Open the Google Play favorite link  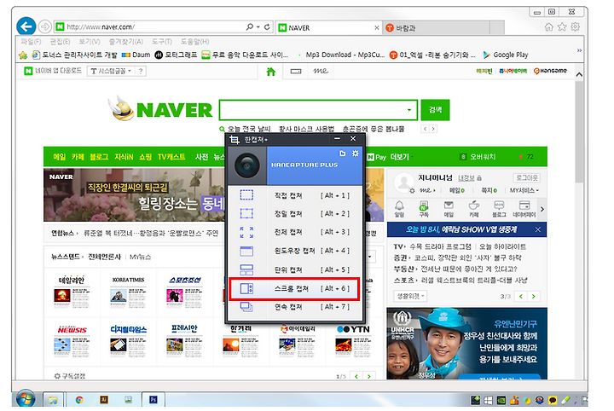(x=506, y=55)
